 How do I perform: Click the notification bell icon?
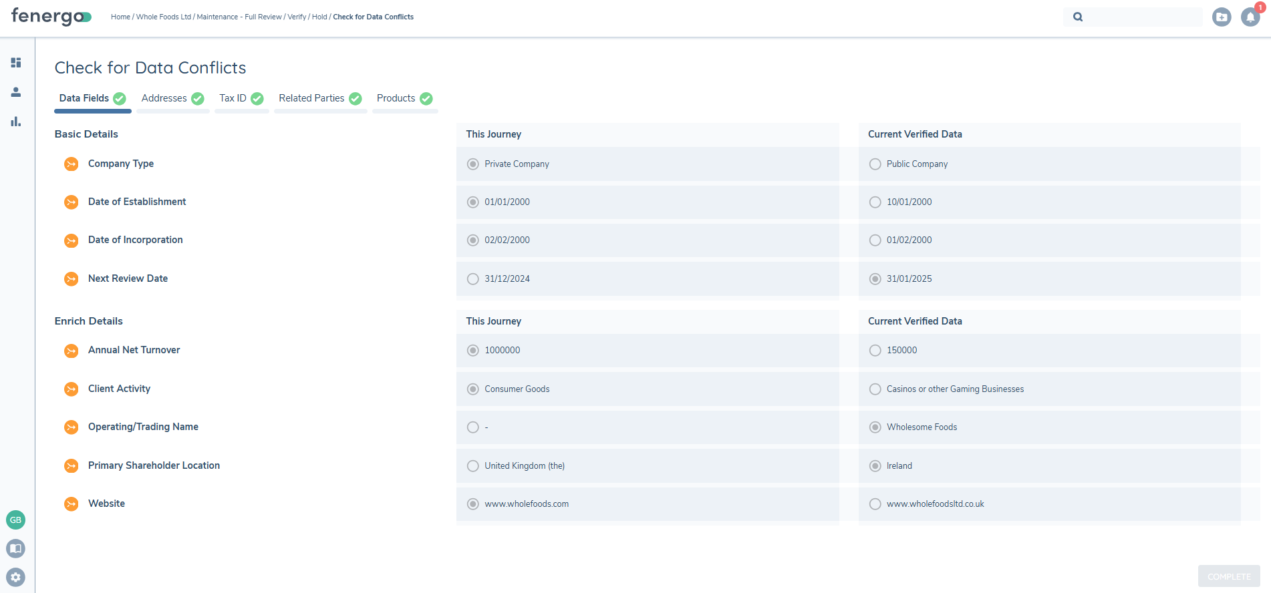[x=1250, y=17]
